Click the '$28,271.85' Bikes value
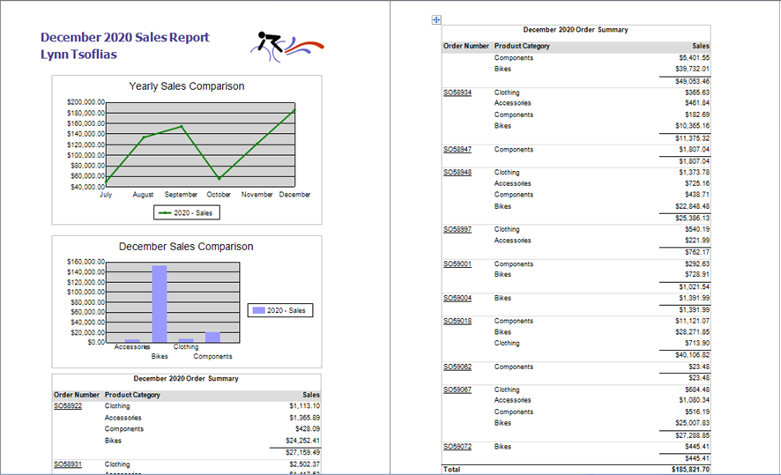 point(692,332)
